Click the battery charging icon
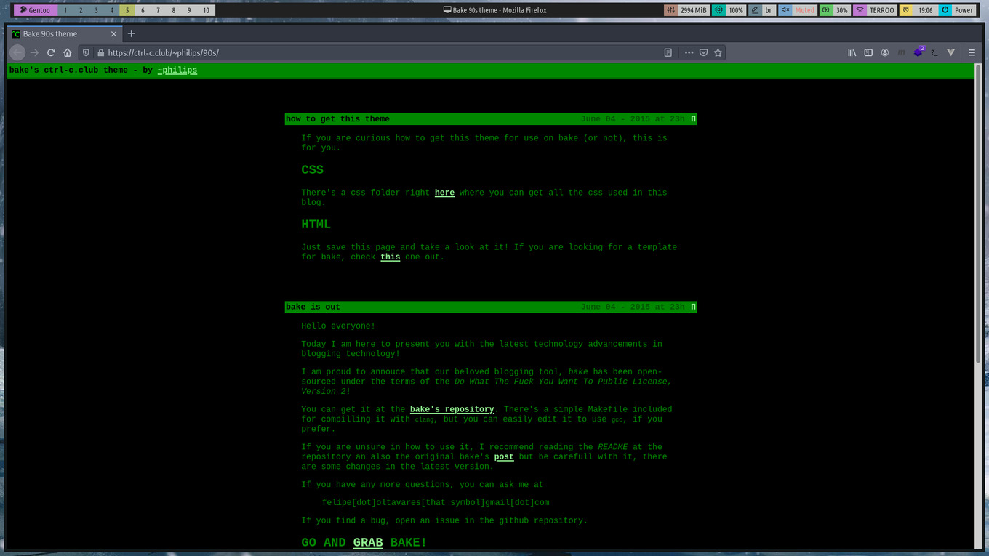Viewport: 989px width, 556px height. click(x=825, y=10)
